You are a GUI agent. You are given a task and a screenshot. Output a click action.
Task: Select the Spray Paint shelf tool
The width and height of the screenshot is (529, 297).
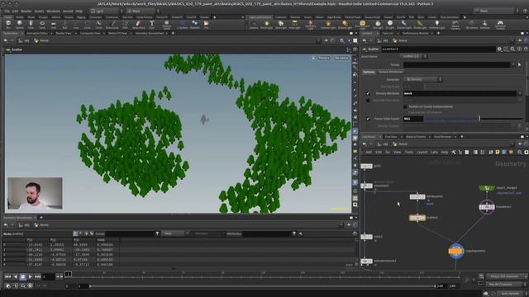[x=138, y=24]
